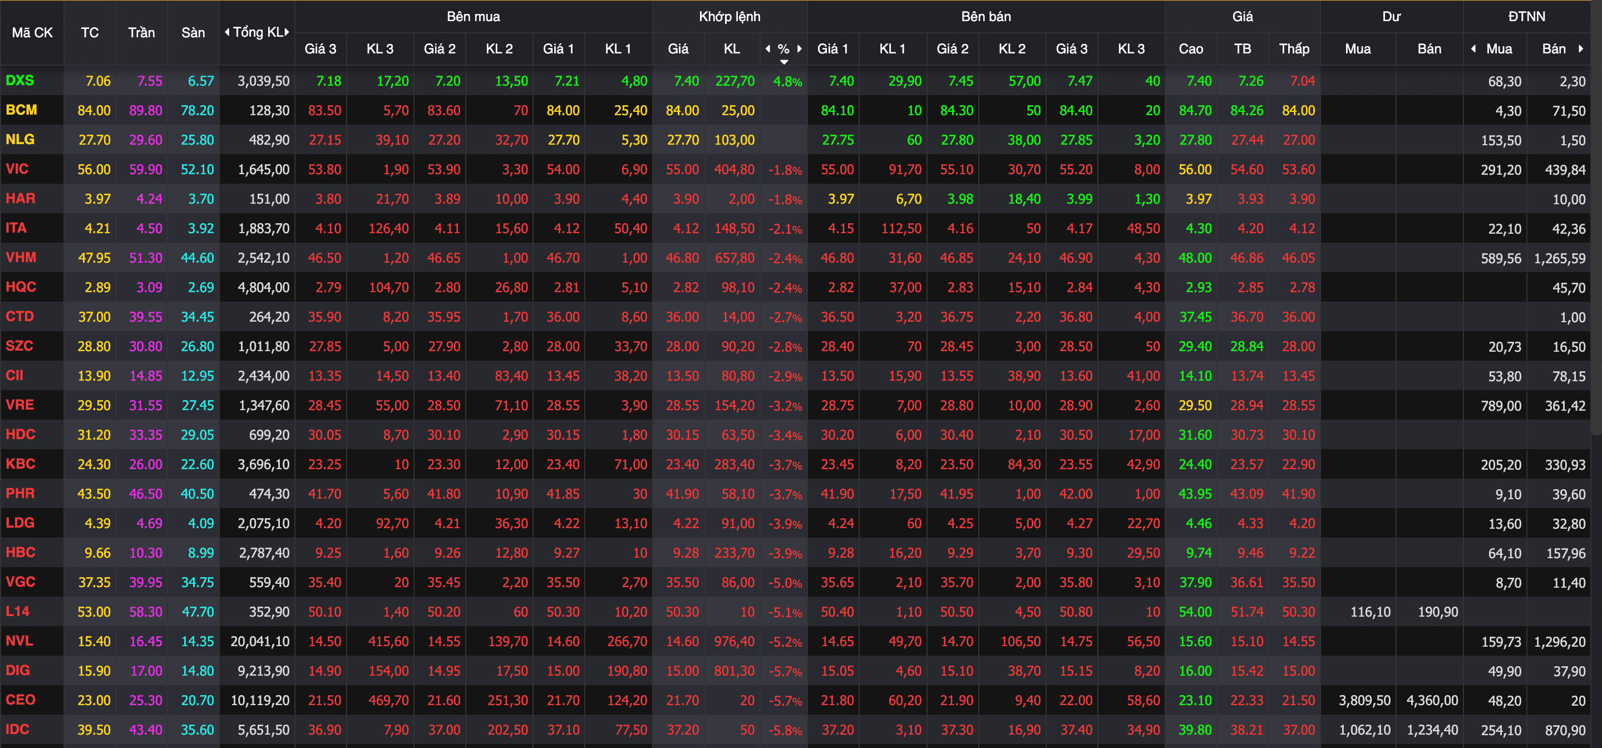This screenshot has width=1602, height=748.
Task: Select the PHR ticker
Action: point(20,493)
